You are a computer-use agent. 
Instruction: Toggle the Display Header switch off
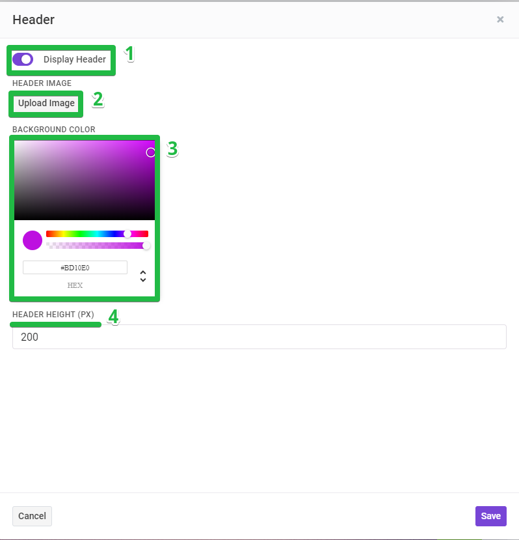click(x=23, y=59)
